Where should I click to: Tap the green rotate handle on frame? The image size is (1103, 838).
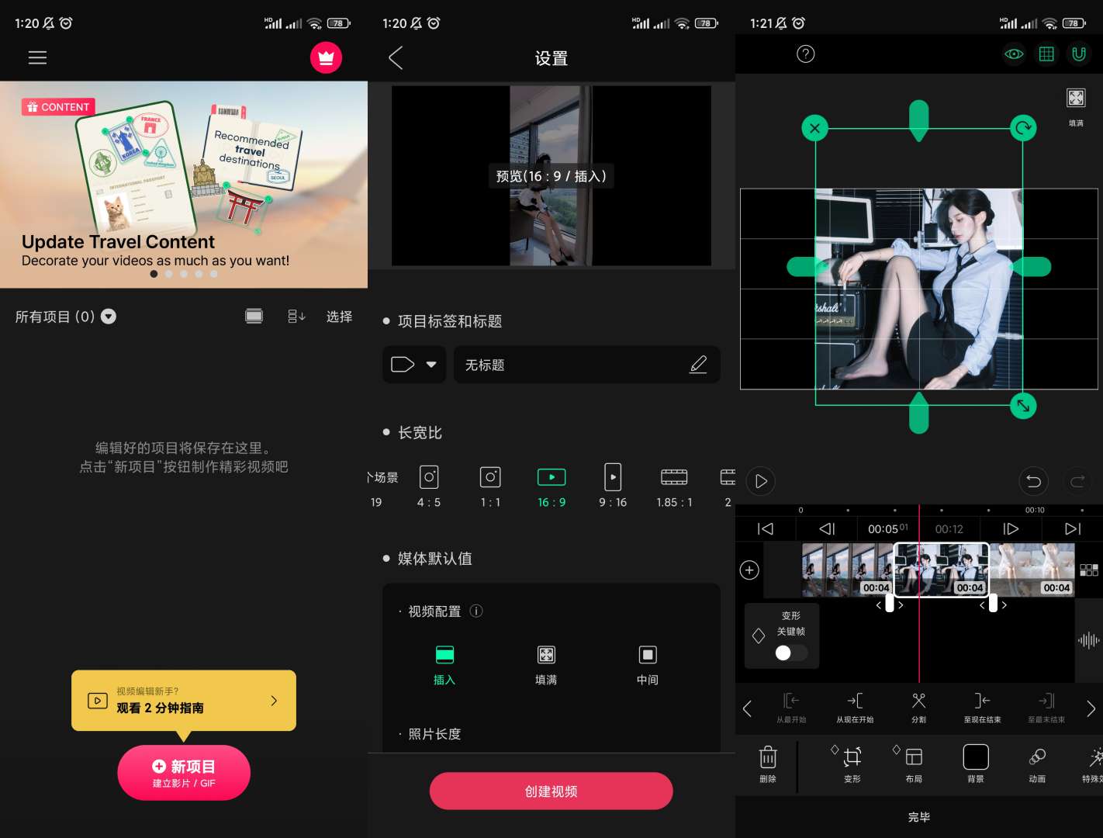point(1023,128)
